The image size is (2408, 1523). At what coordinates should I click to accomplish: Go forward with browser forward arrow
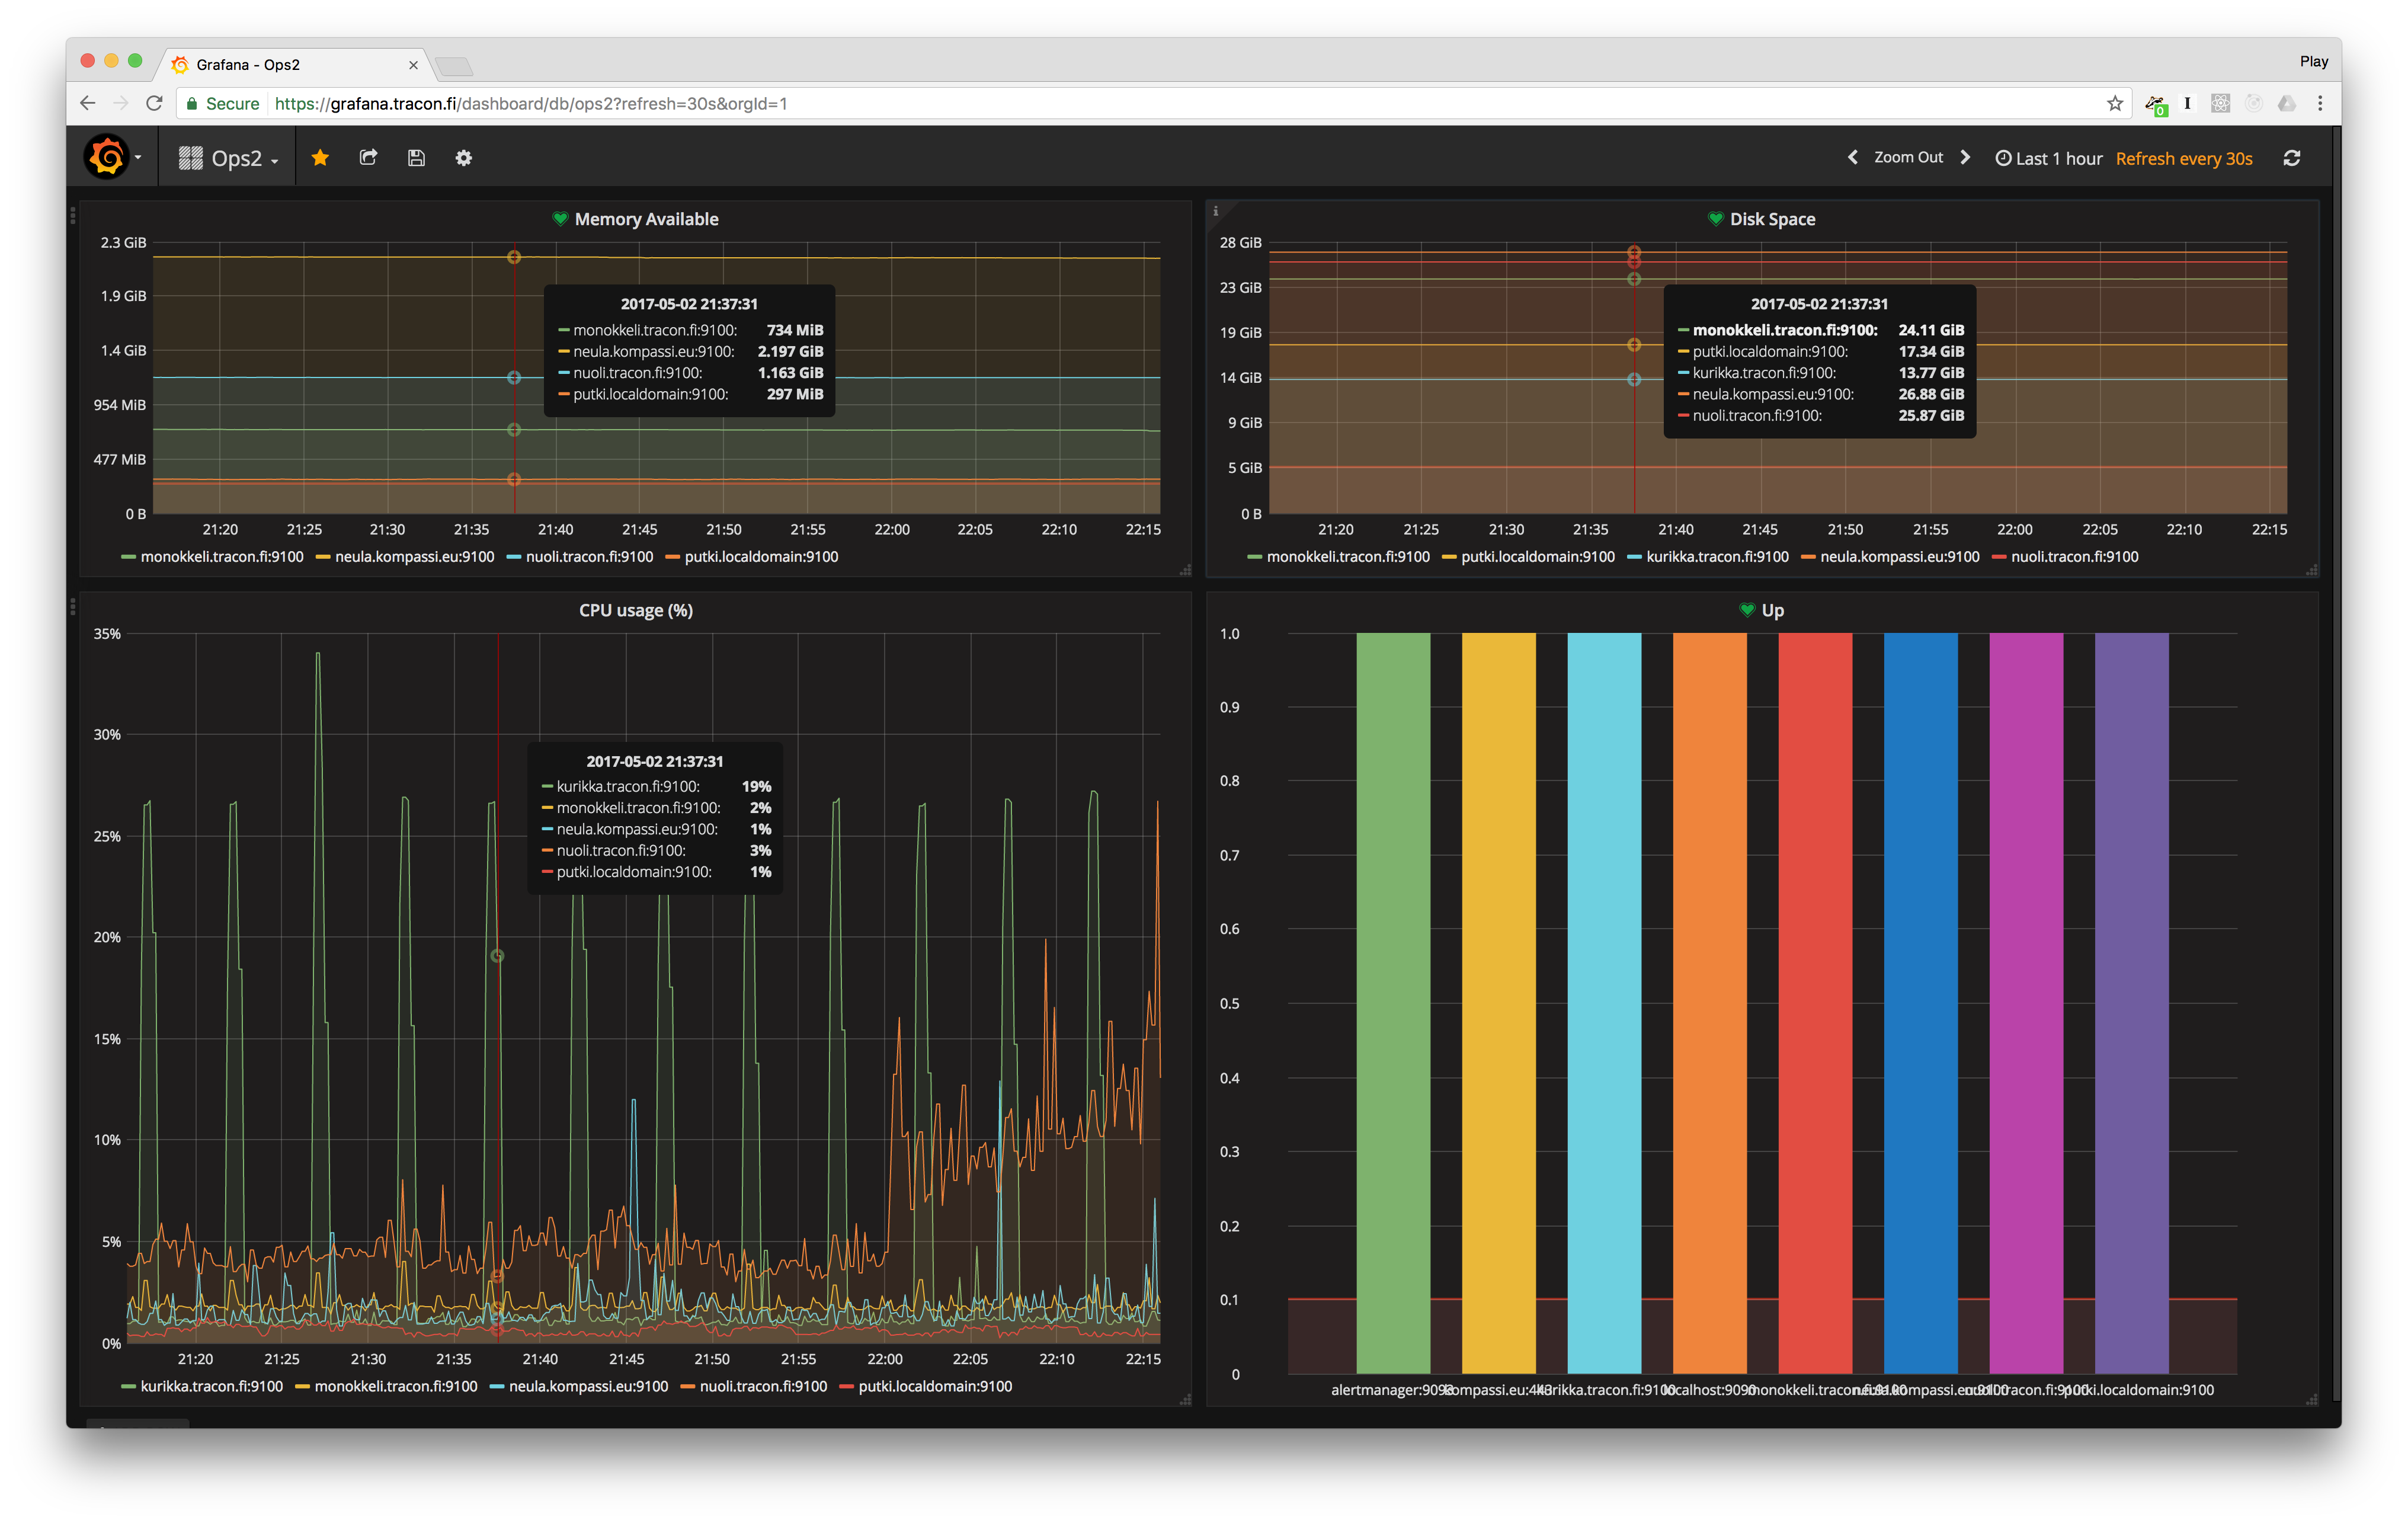point(121,103)
